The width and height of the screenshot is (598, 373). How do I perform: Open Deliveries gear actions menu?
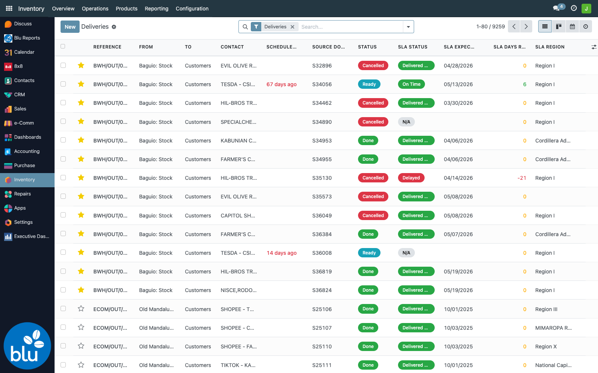(x=114, y=27)
